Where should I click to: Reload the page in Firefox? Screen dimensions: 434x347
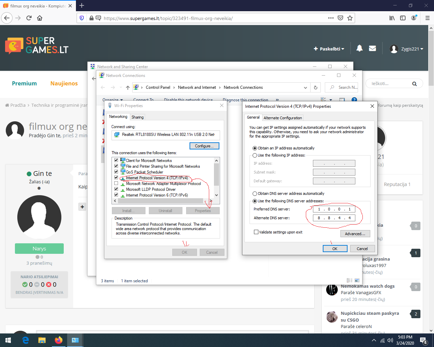tap(29, 18)
